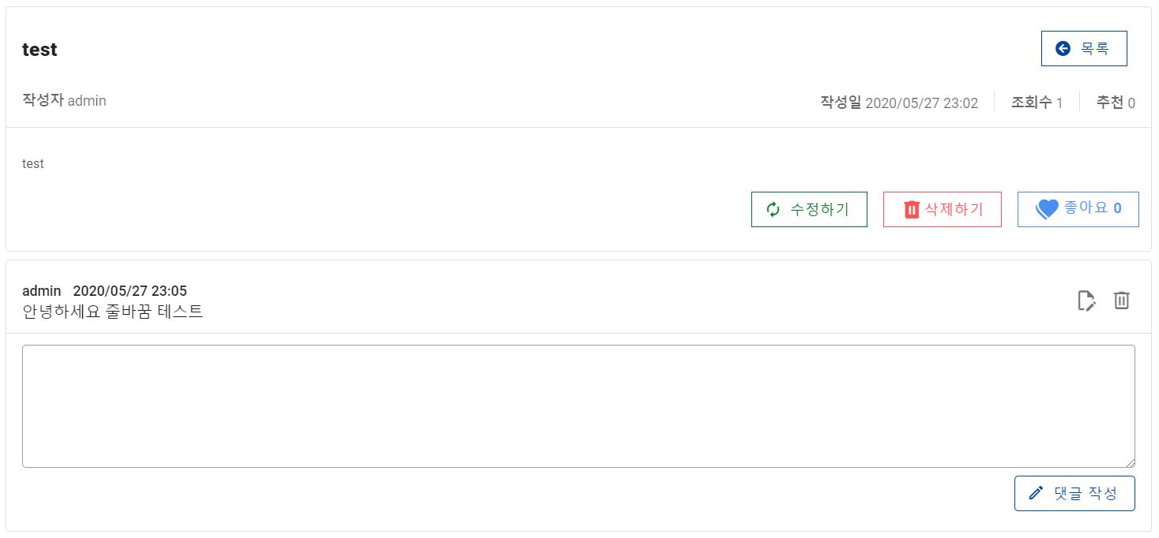Image resolution: width=1159 pixels, height=538 pixels.
Task: Click the blue heart icon
Action: 1047,209
